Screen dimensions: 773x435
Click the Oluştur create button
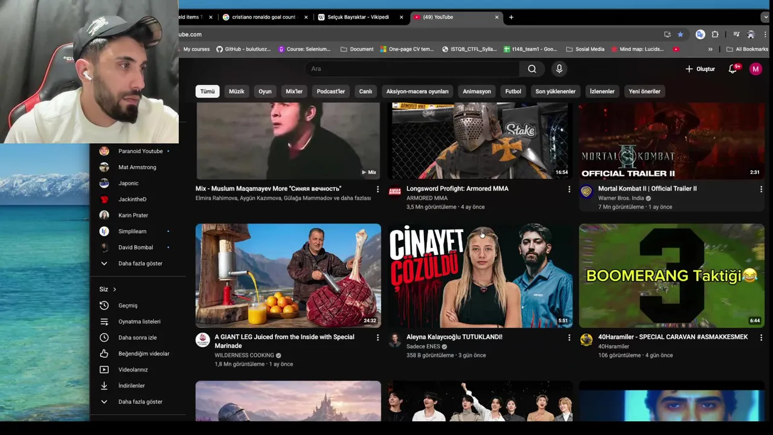[x=700, y=69]
